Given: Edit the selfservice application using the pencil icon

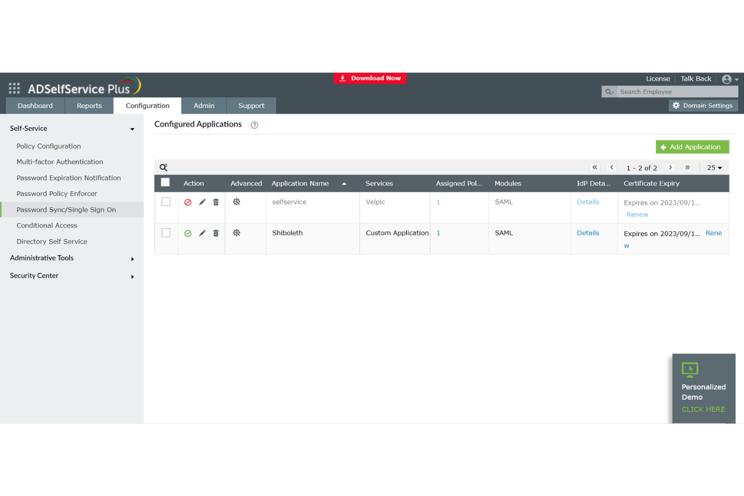Looking at the screenshot, I should 202,202.
